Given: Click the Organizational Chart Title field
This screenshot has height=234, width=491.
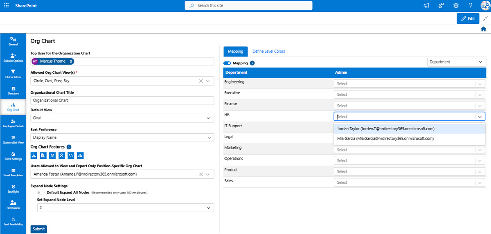Looking at the screenshot, I should point(122,100).
